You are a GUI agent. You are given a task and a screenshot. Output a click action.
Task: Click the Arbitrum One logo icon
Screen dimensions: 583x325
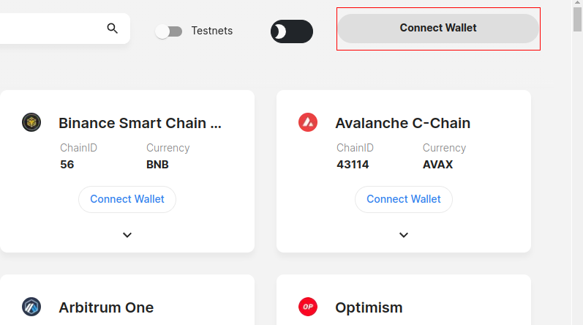click(31, 307)
